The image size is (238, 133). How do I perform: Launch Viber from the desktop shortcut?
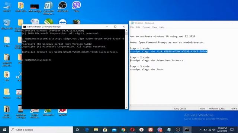coord(77,7)
